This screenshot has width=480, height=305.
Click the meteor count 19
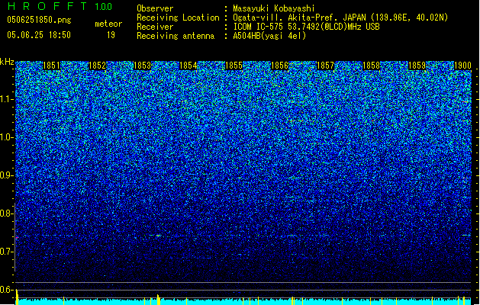pos(111,35)
